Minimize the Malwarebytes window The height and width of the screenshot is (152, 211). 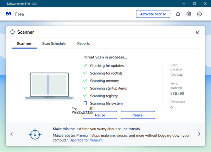tap(184, 4)
